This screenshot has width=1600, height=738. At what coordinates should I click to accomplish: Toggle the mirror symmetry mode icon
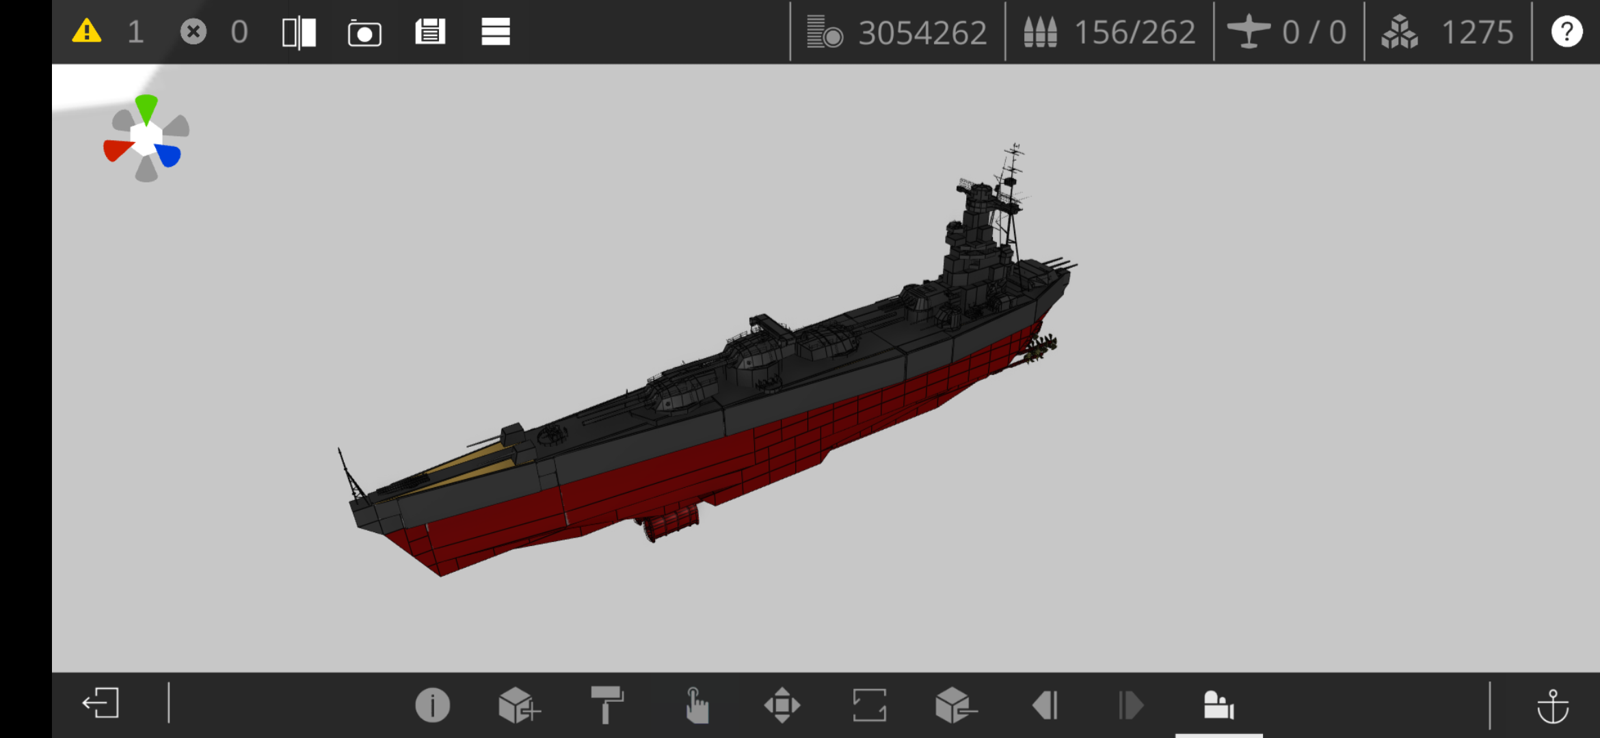pos(299,32)
